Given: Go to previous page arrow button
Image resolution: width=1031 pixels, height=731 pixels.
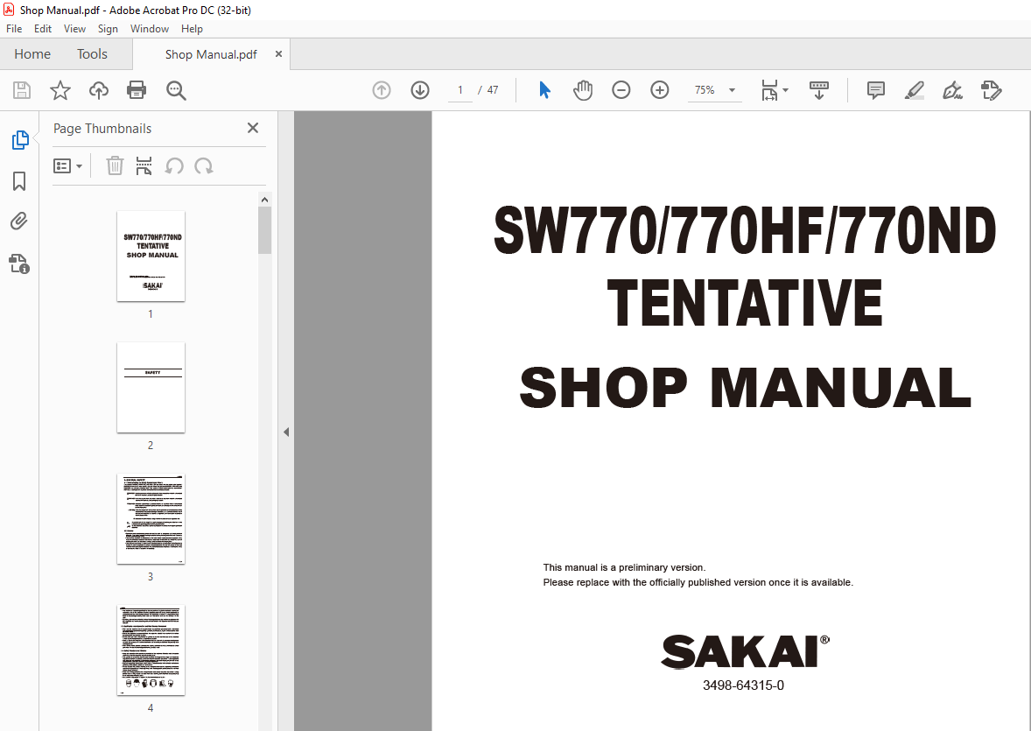Looking at the screenshot, I should [x=382, y=90].
